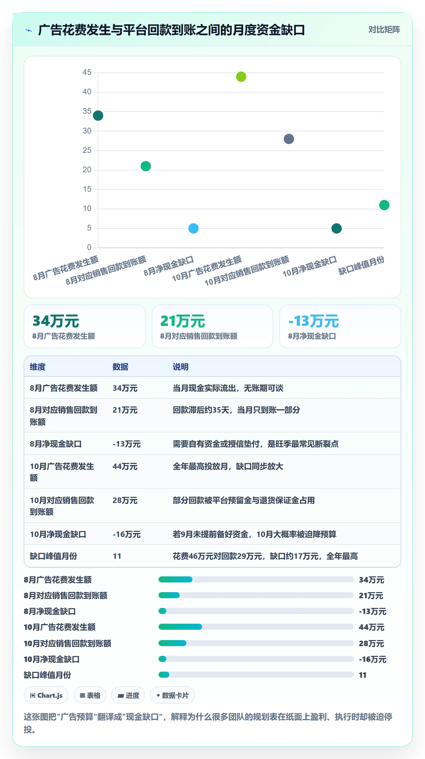Click the gray 10月对应销售回款到账额 chart point
Viewport: 425px width, 759px height.
point(289,139)
